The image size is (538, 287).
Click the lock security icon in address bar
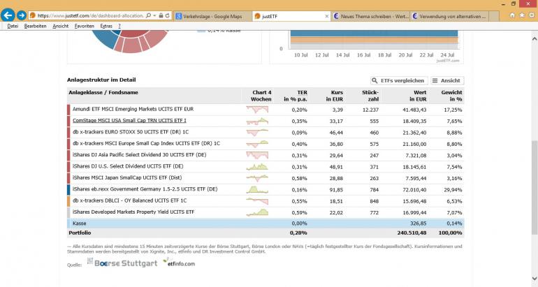pyautogui.click(x=161, y=15)
